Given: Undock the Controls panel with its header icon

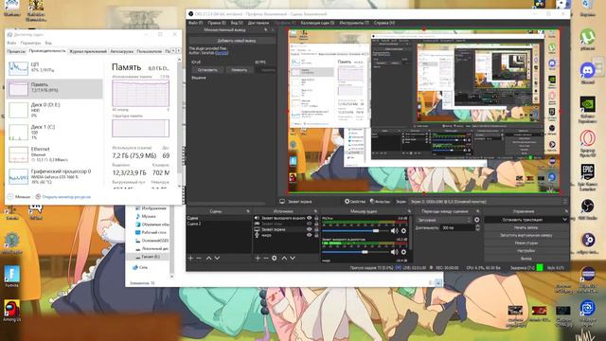Looking at the screenshot, I should click(566, 211).
